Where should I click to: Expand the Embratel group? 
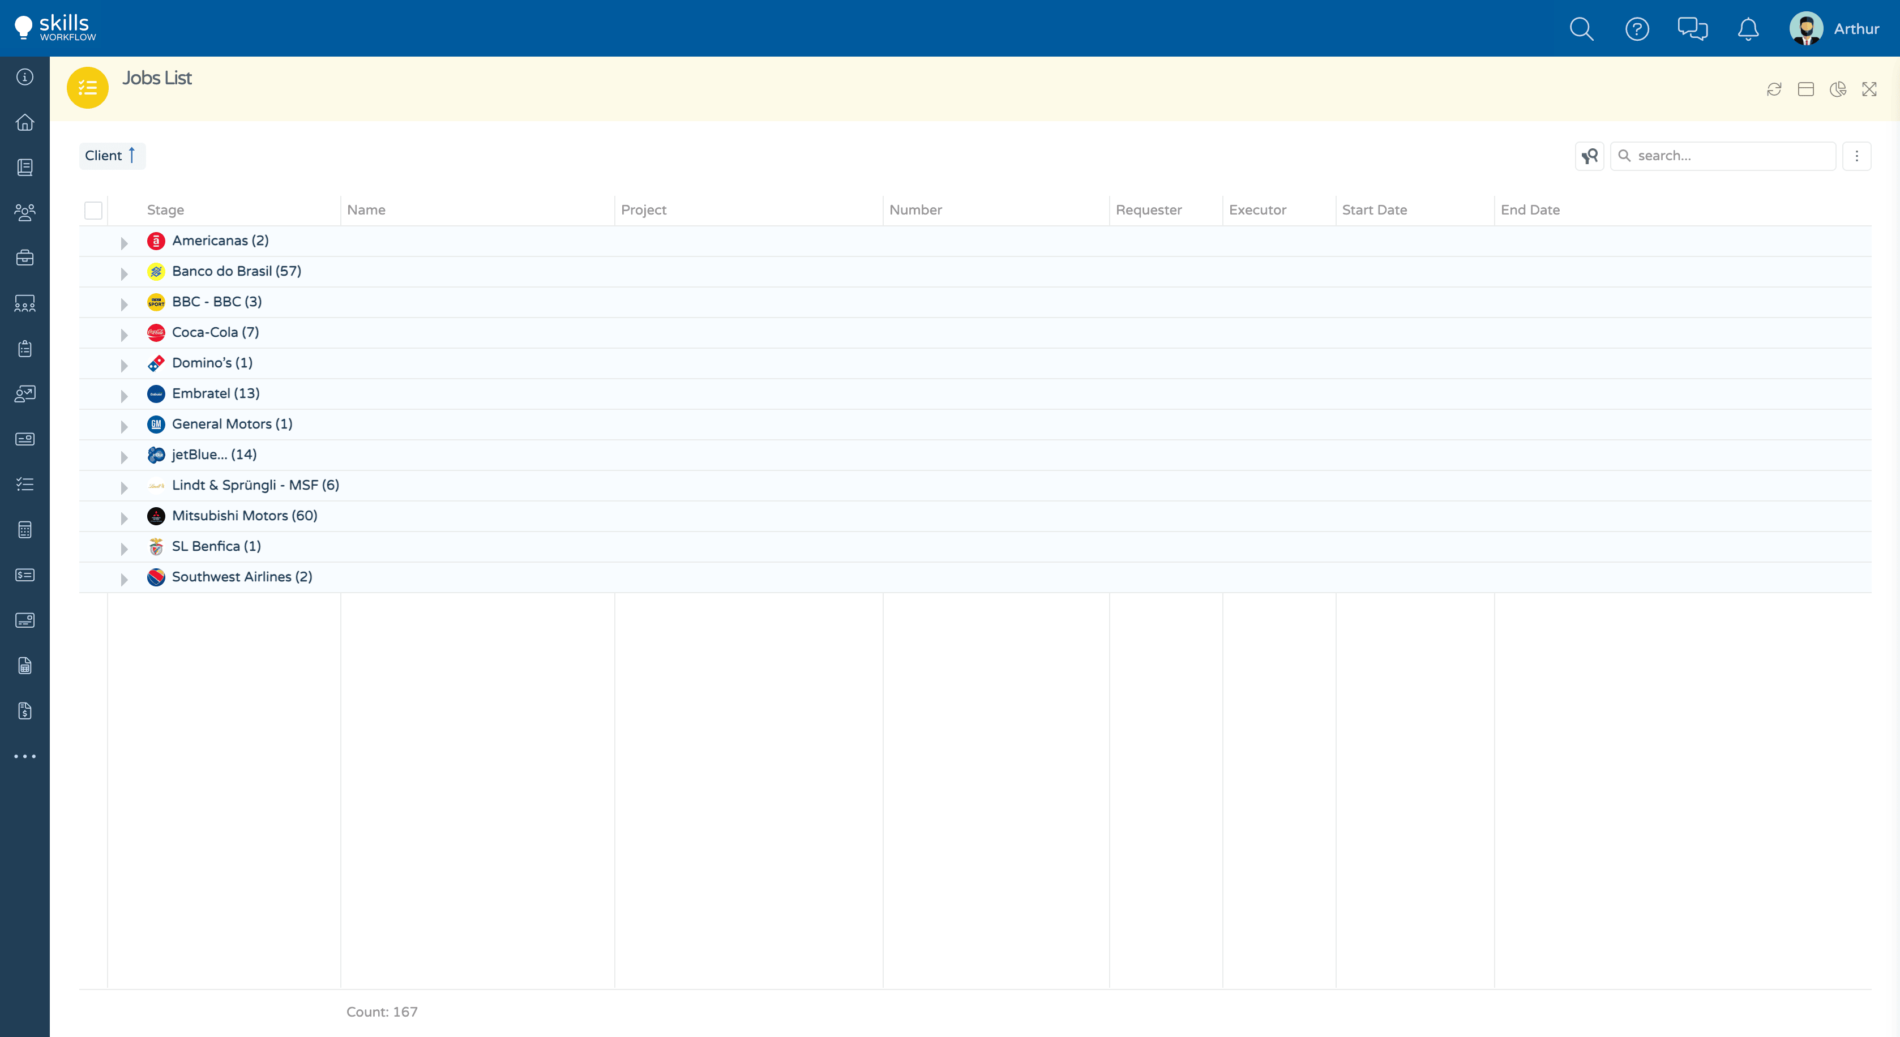tap(124, 395)
